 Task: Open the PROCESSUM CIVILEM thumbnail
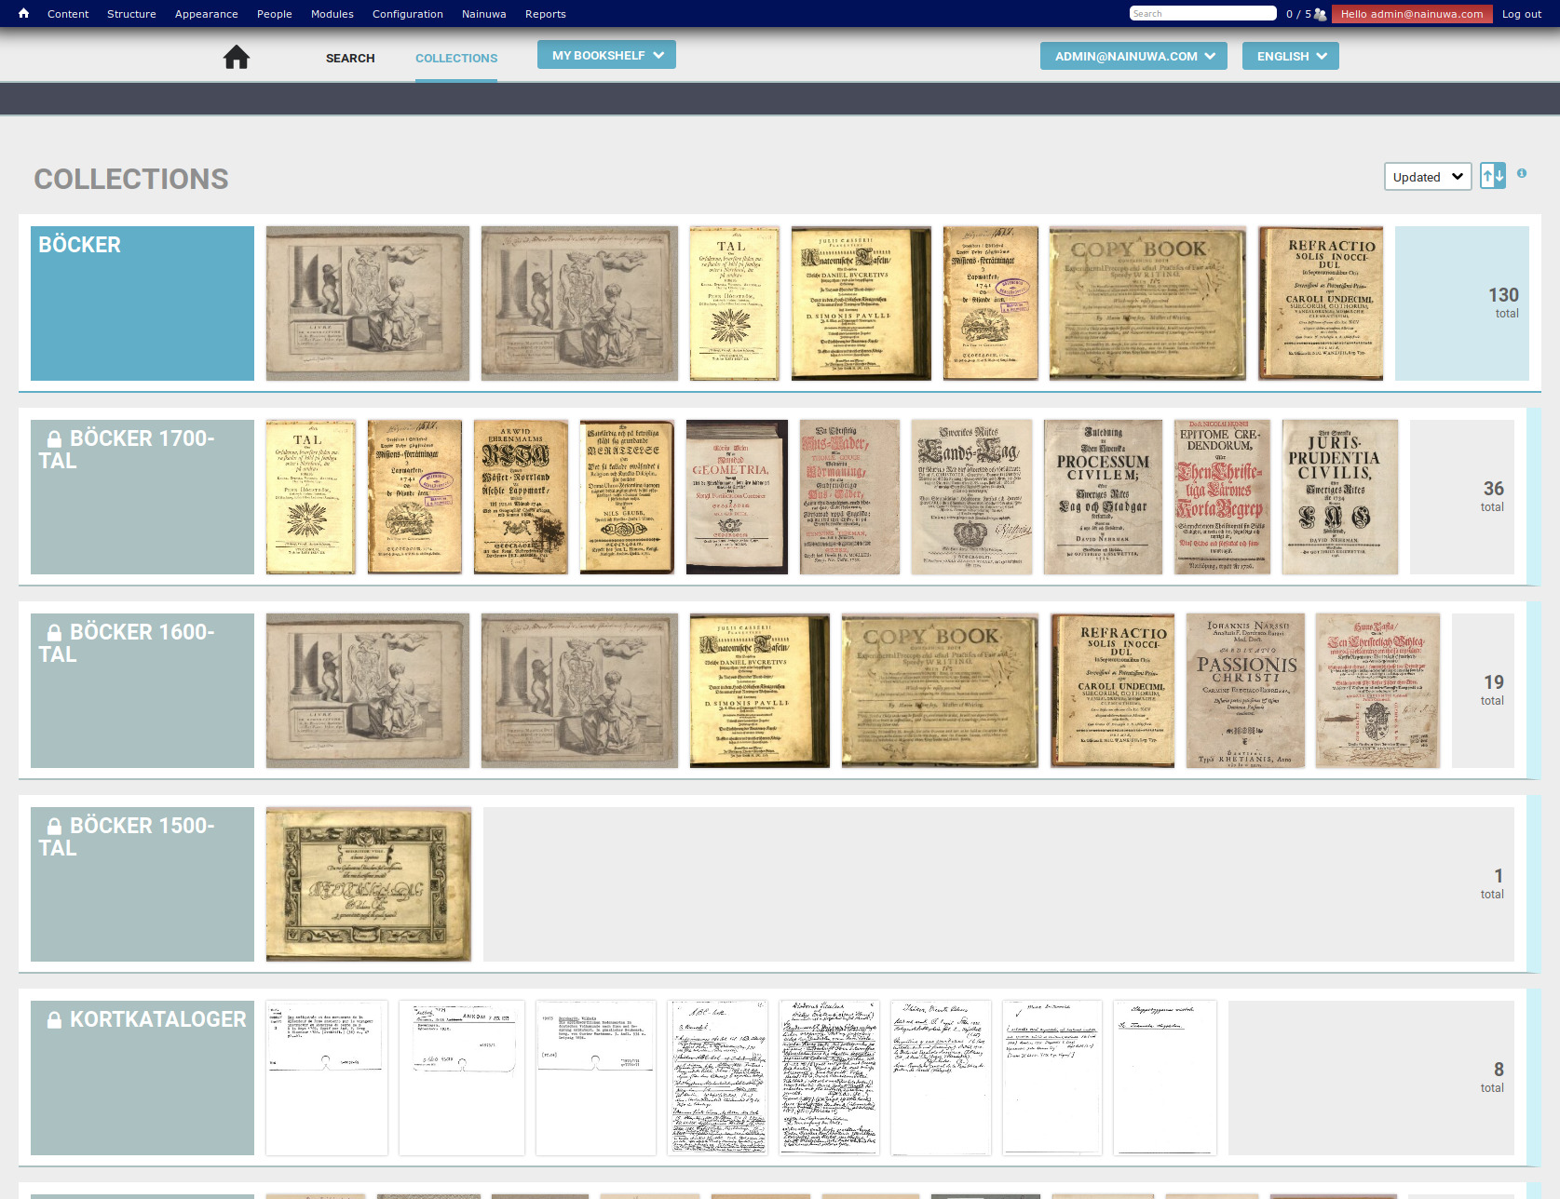tap(1104, 497)
